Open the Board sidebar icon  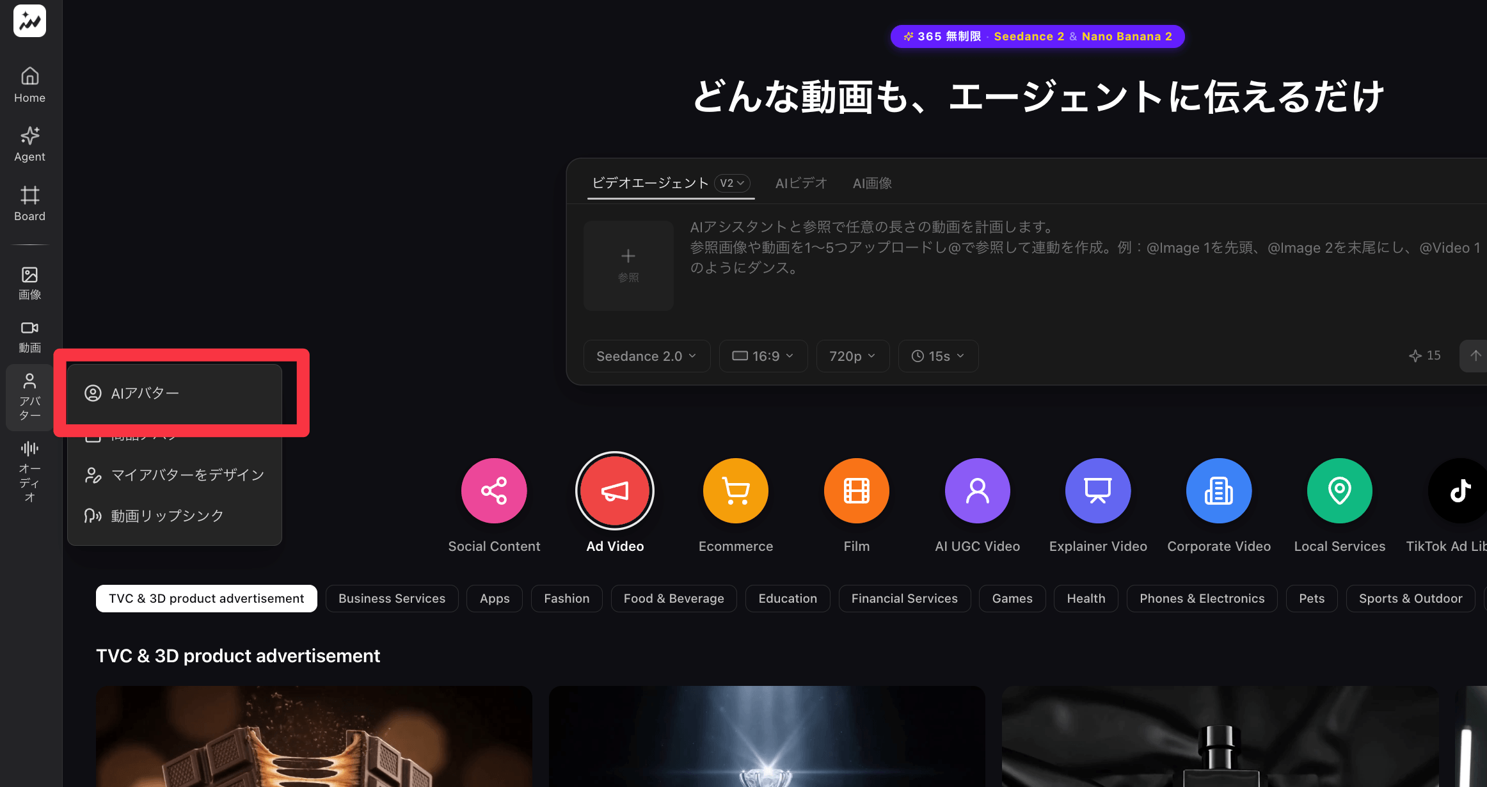pyautogui.click(x=29, y=203)
